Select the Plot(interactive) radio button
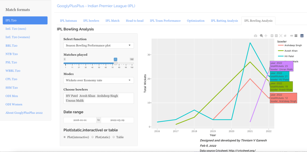 click(65, 137)
